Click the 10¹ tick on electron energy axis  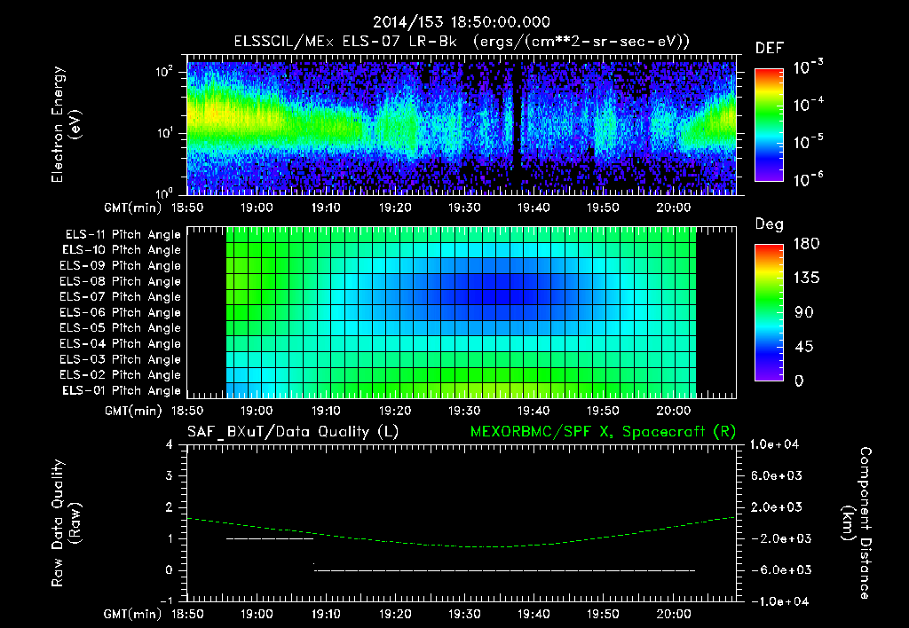click(164, 133)
